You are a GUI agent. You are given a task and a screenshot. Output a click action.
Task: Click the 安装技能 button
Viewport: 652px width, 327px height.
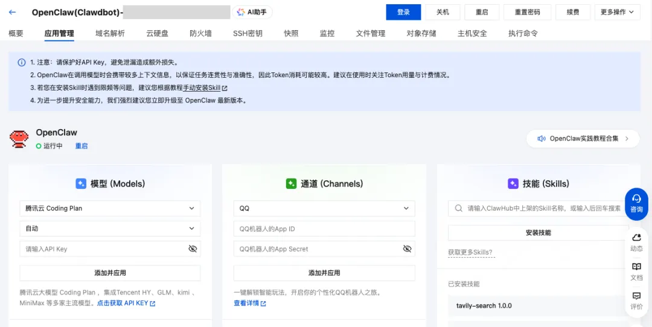(x=539, y=233)
